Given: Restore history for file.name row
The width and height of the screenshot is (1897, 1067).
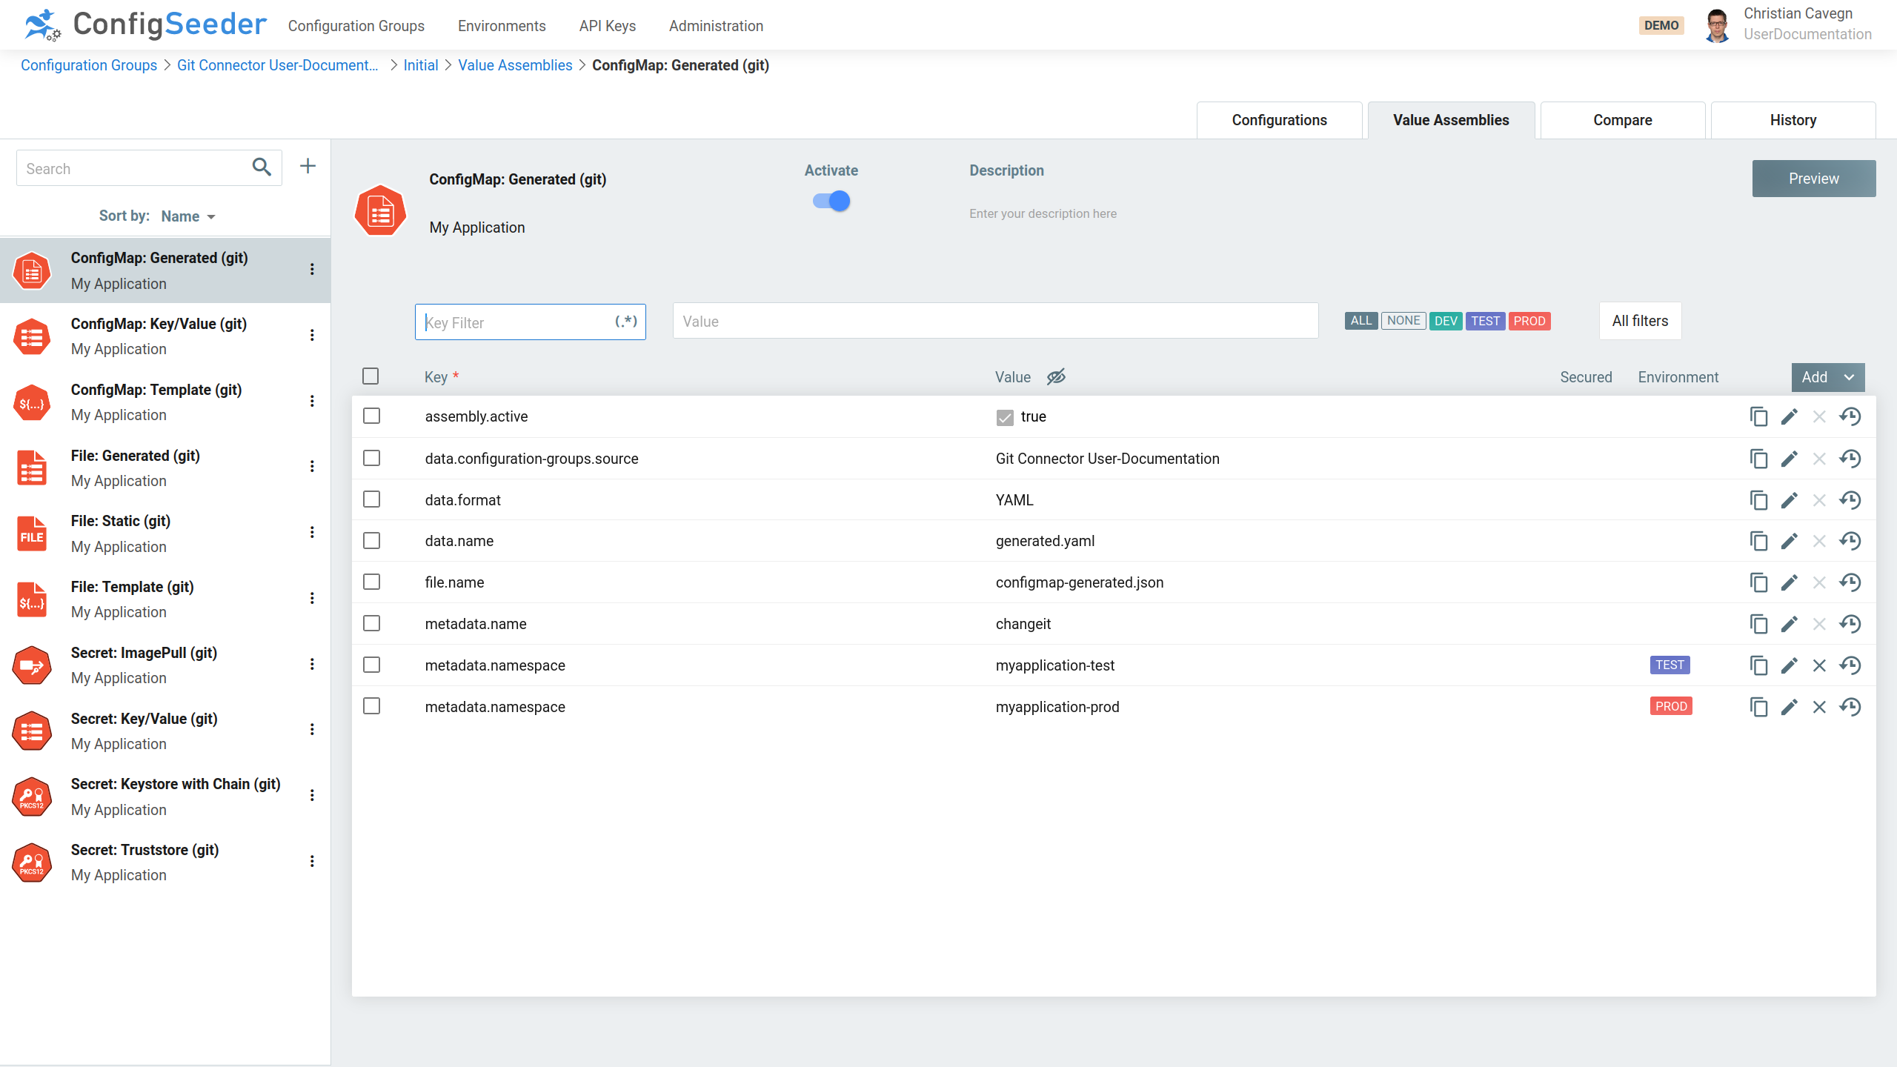Looking at the screenshot, I should (x=1850, y=582).
